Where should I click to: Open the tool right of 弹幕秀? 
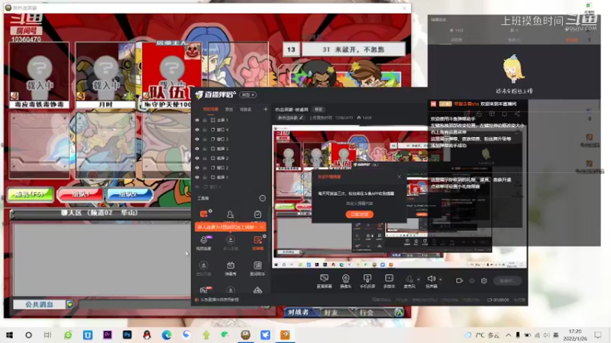(257, 268)
